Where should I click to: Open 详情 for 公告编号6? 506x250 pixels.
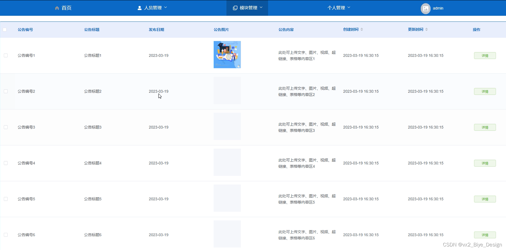click(485, 235)
